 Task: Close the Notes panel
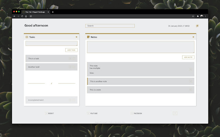[x=193, y=37]
